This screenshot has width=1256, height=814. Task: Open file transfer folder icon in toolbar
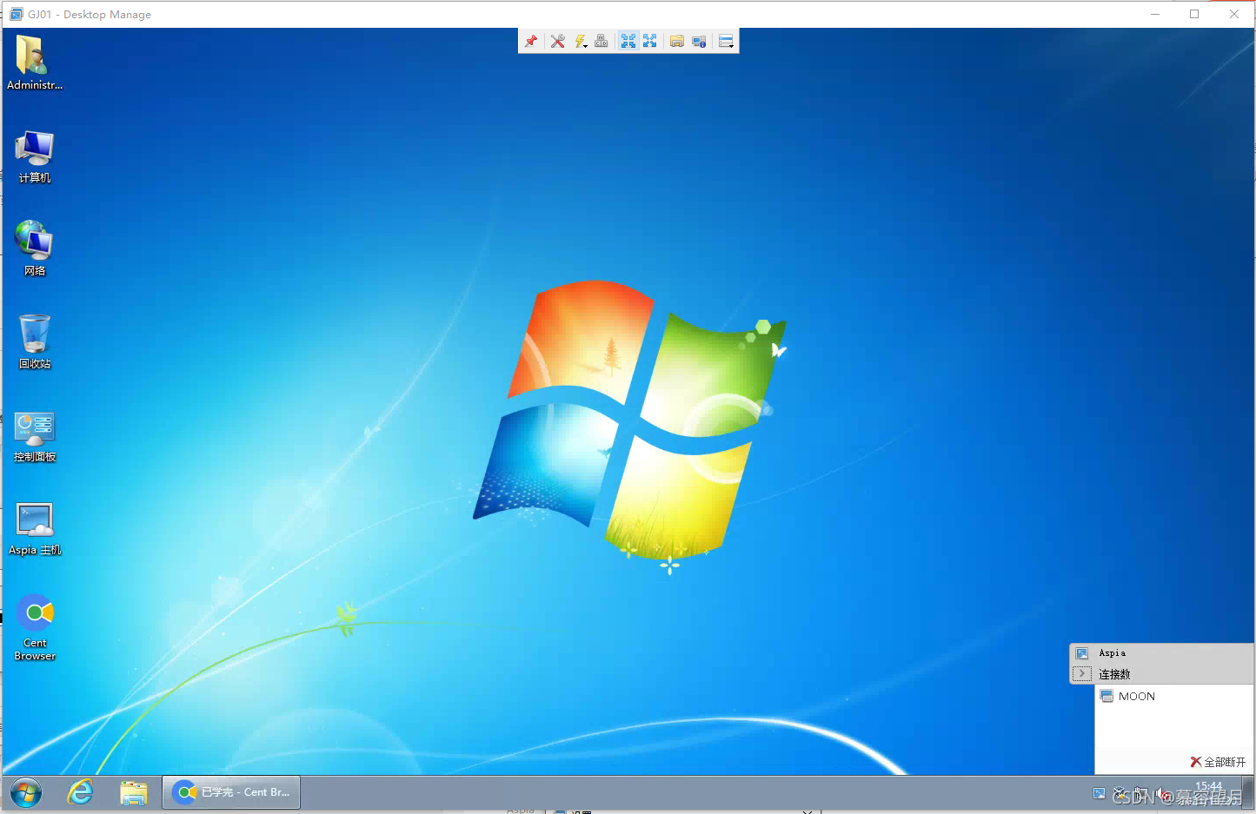click(x=677, y=41)
